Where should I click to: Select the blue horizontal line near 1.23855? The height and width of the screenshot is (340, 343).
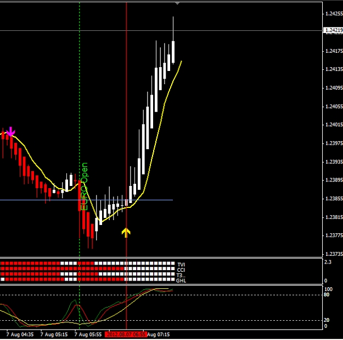point(86,200)
